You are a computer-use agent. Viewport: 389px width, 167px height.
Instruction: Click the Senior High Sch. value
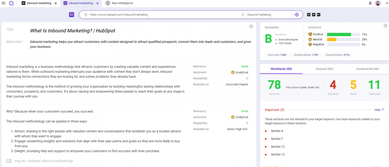tap(237, 129)
